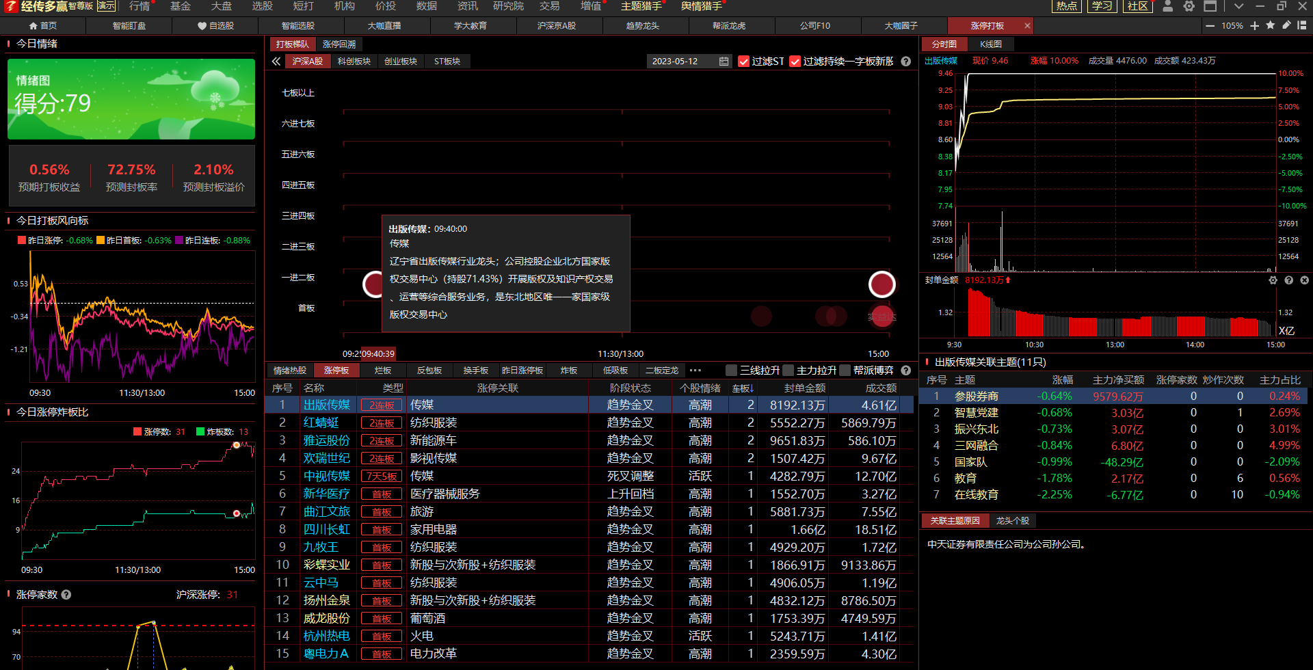Switch to the K线图 tab
The height and width of the screenshot is (670, 1313).
pyautogui.click(x=991, y=44)
